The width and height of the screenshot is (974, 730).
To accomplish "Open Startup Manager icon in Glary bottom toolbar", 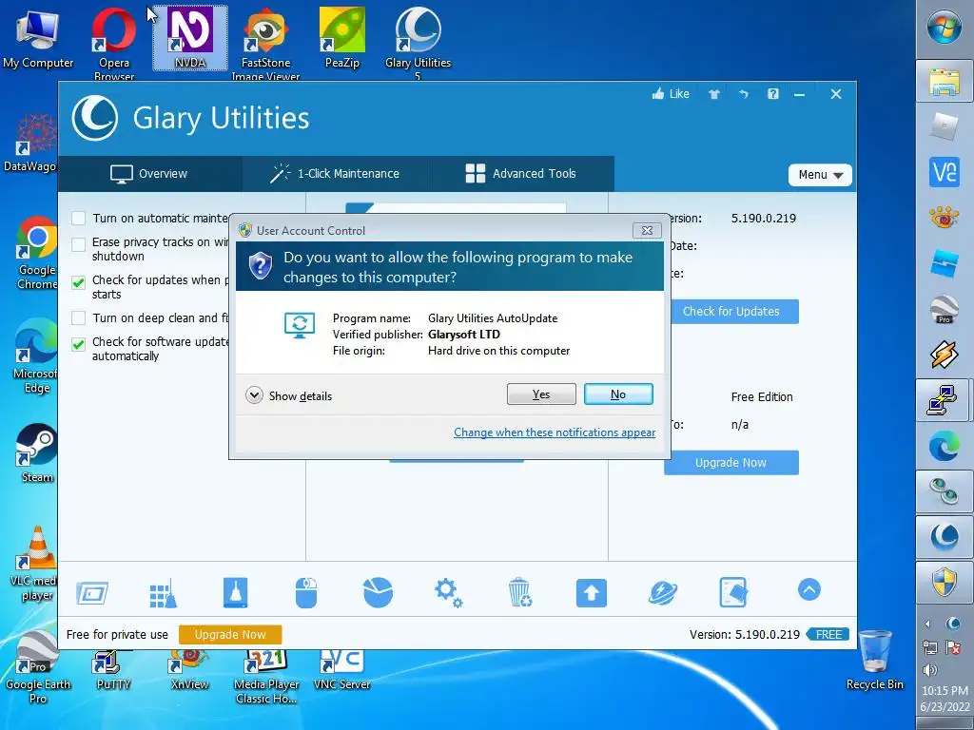I will tap(92, 593).
